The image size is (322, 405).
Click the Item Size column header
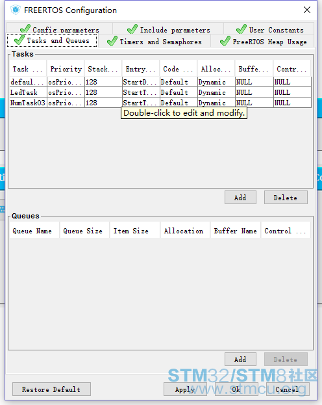pyautogui.click(x=135, y=230)
